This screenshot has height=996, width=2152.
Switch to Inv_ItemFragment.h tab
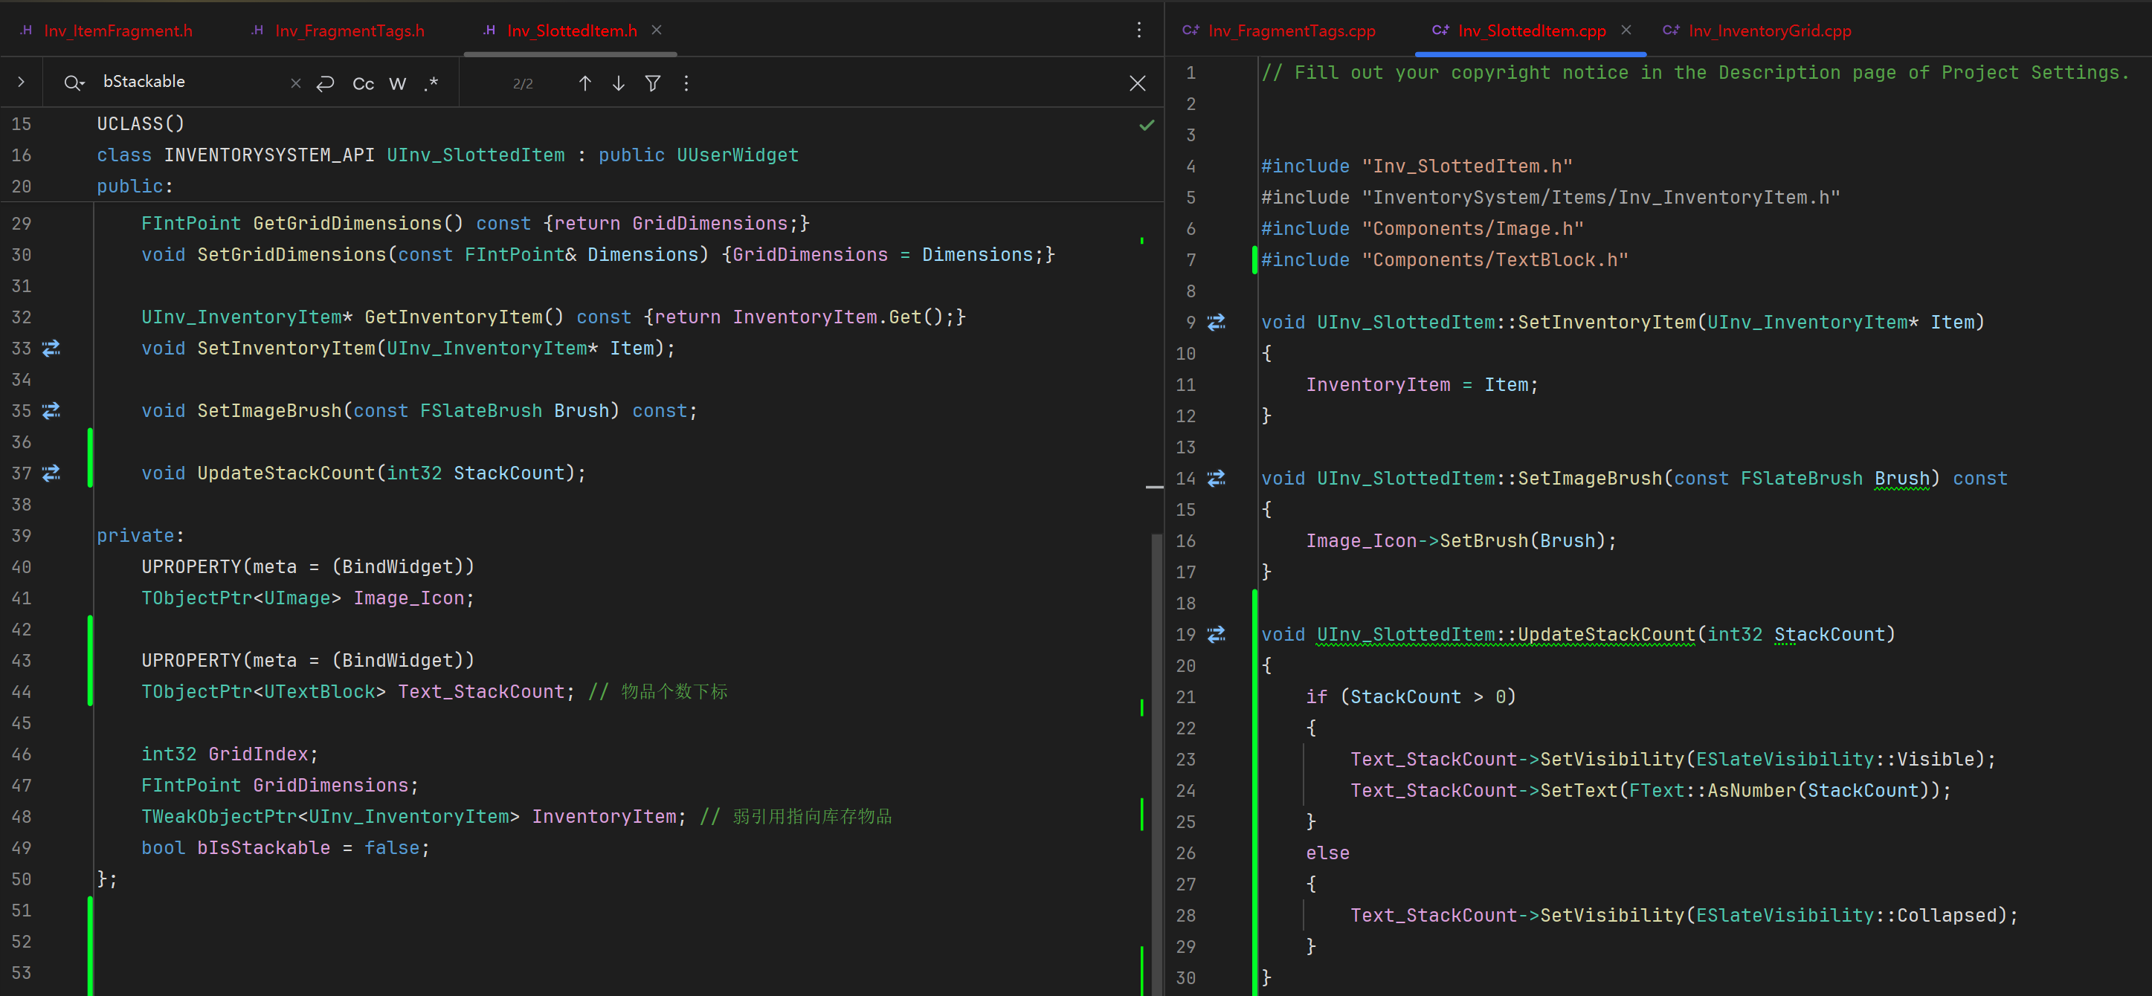117,31
